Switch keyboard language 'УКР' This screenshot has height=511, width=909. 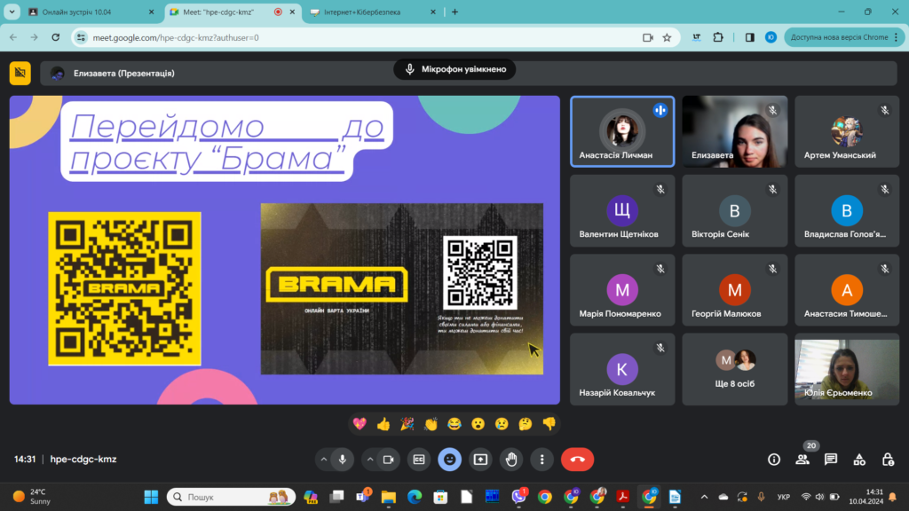coord(784,497)
